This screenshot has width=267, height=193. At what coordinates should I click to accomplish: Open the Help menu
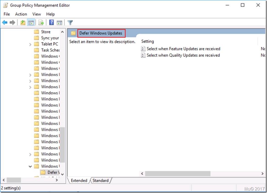tap(50, 14)
